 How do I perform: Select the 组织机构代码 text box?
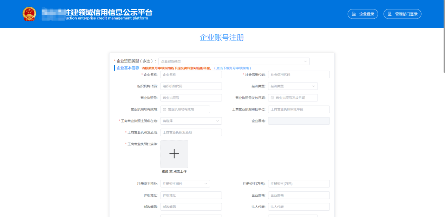coord(191,86)
